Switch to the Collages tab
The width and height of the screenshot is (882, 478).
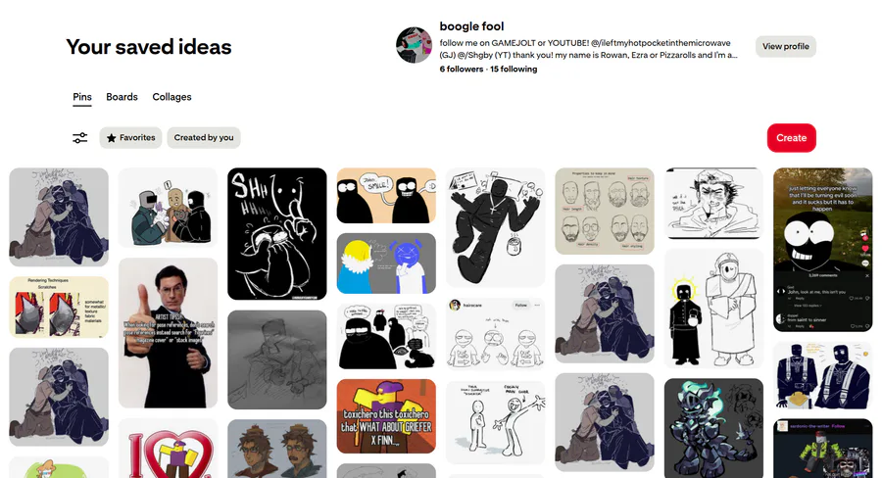(x=171, y=97)
